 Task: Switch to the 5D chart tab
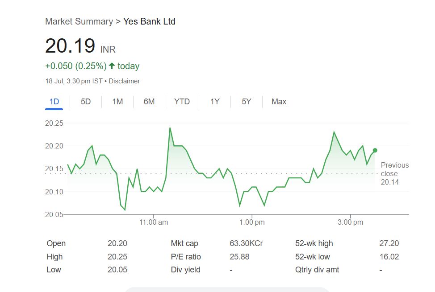[86, 102]
